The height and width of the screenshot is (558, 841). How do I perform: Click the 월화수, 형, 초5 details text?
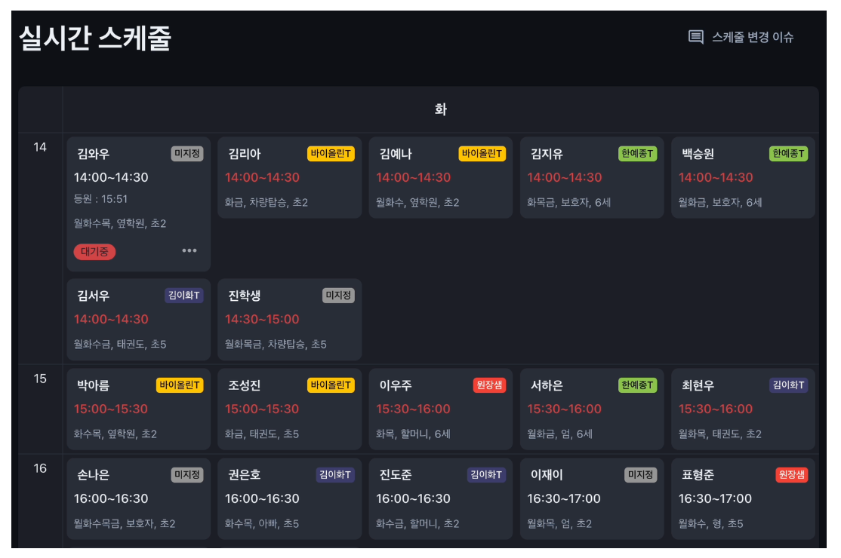pos(710,524)
